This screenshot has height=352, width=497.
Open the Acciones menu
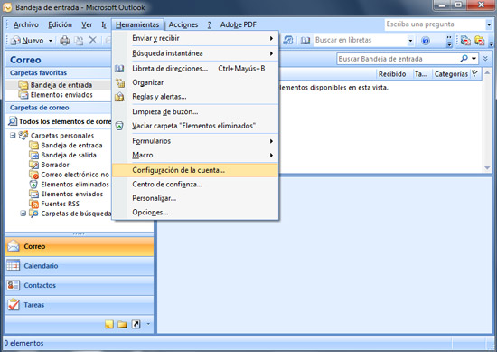click(x=183, y=24)
